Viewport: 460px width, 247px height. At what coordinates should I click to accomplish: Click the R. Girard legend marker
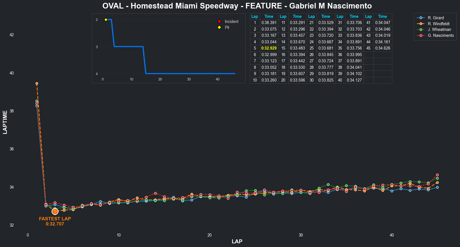[421, 18]
